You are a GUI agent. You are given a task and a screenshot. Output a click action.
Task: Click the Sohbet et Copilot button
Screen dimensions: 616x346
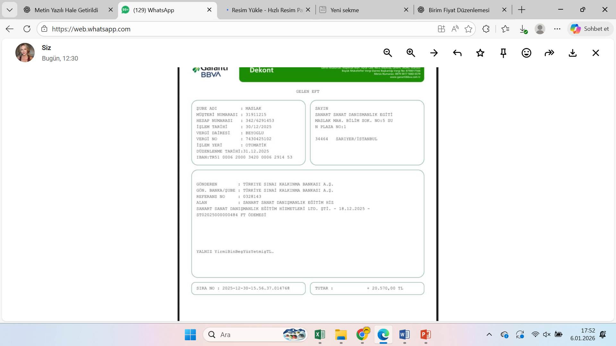click(x=590, y=29)
